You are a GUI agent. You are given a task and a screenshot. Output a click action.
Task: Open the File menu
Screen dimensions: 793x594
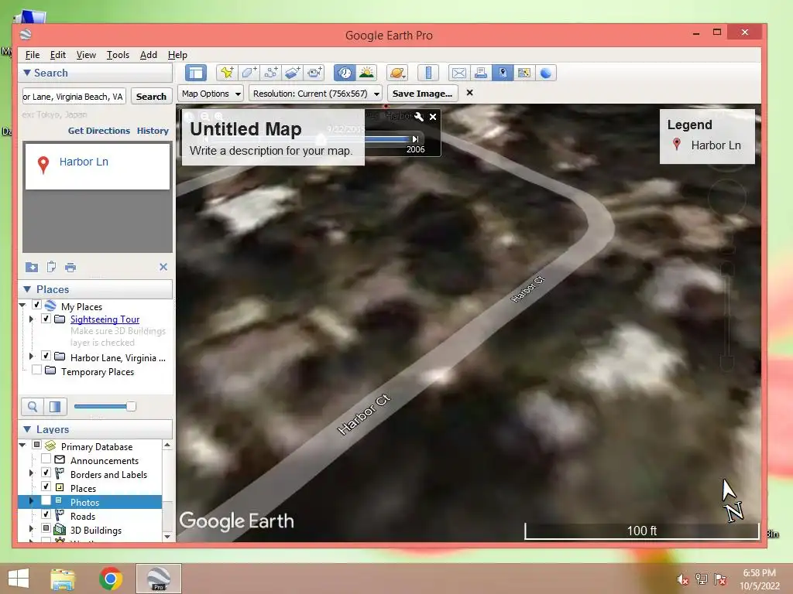click(x=33, y=55)
